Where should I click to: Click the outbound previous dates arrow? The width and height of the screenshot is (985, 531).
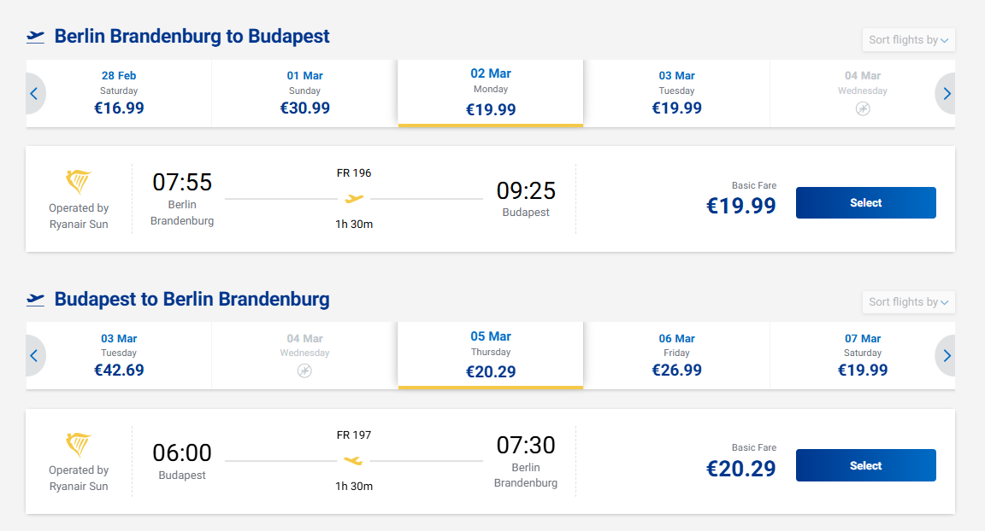tap(34, 94)
